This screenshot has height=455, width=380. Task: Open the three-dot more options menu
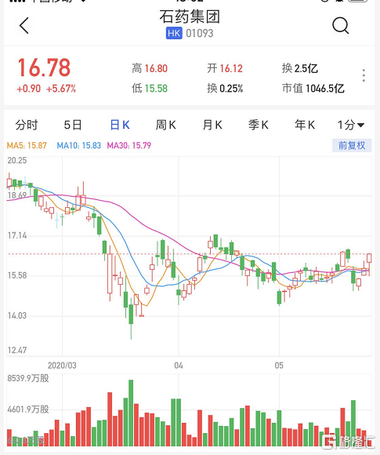(364, 75)
